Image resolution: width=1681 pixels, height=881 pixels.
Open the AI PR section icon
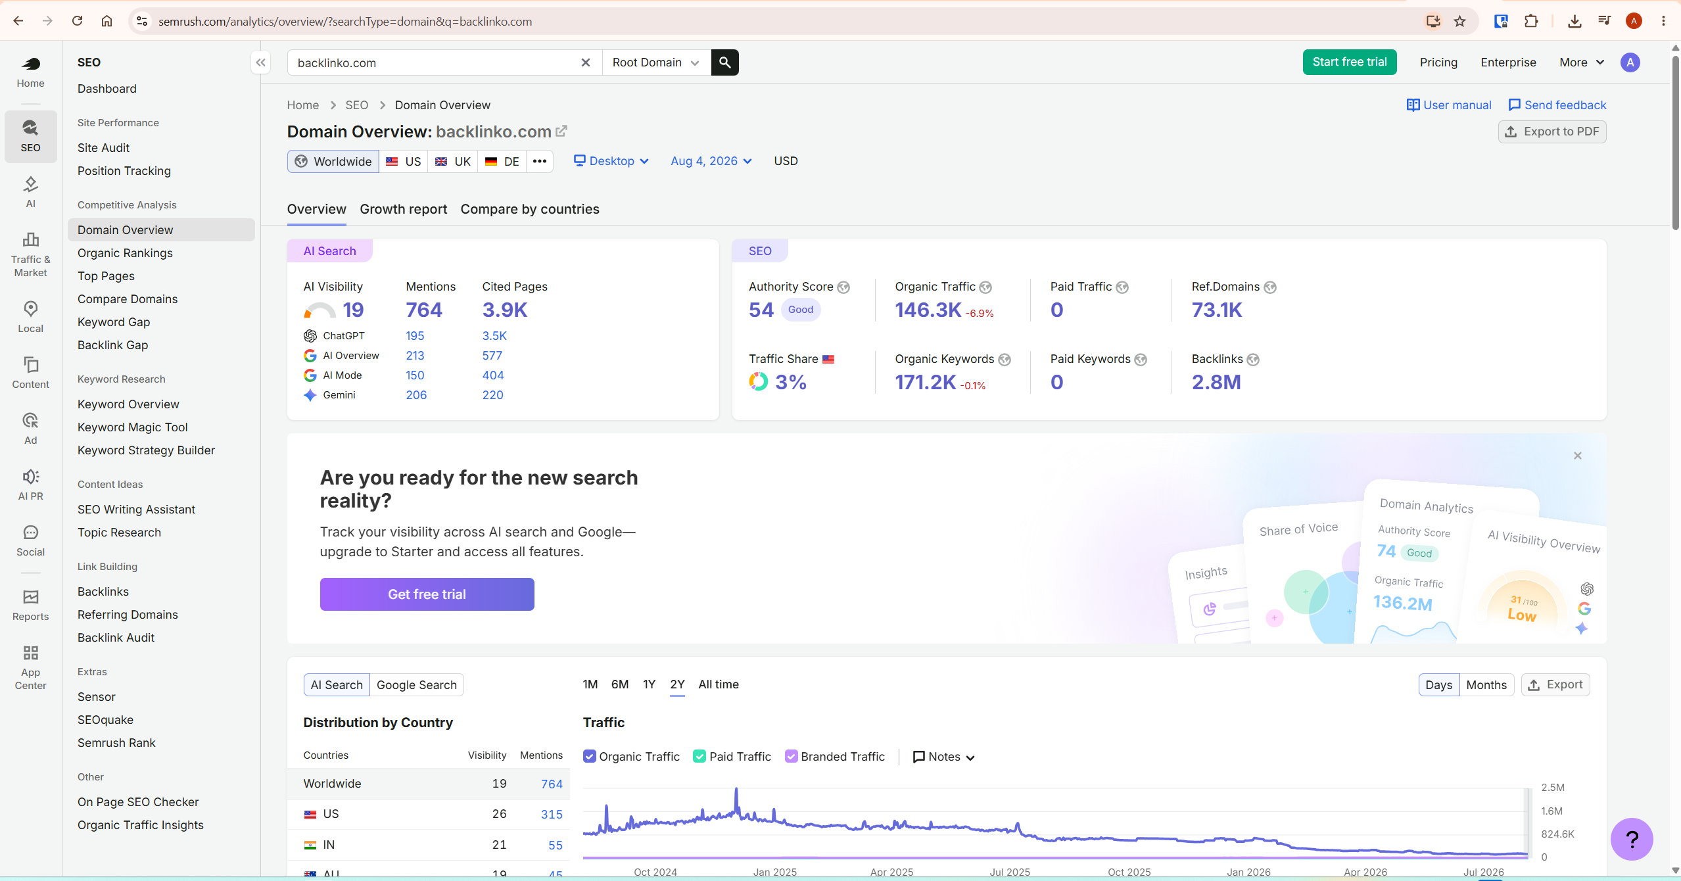[30, 485]
